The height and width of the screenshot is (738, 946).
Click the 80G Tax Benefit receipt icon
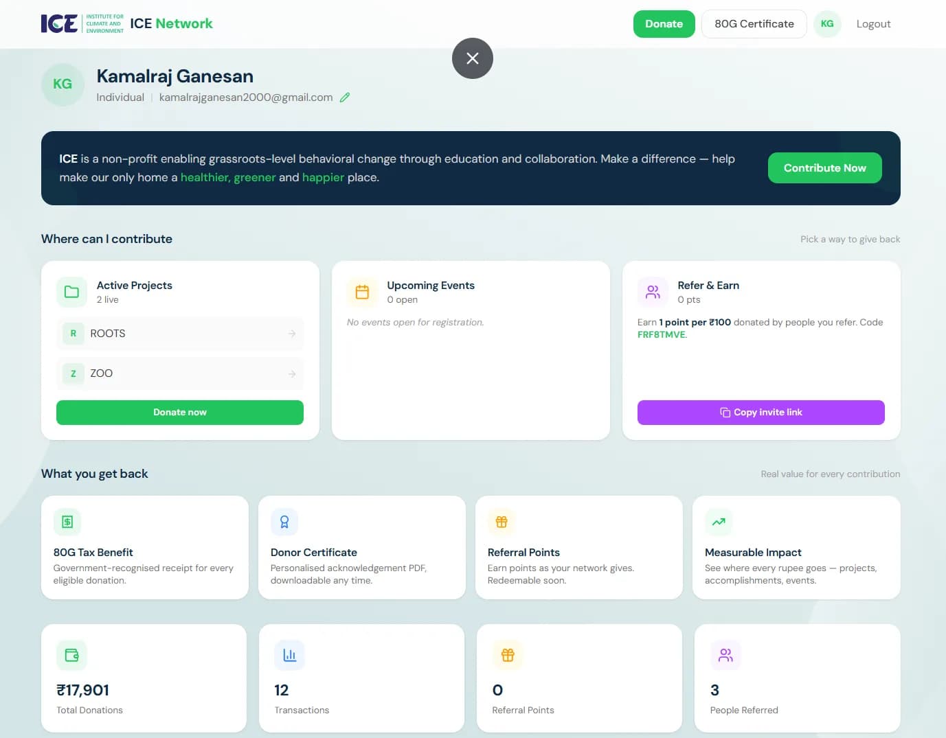[x=67, y=522]
